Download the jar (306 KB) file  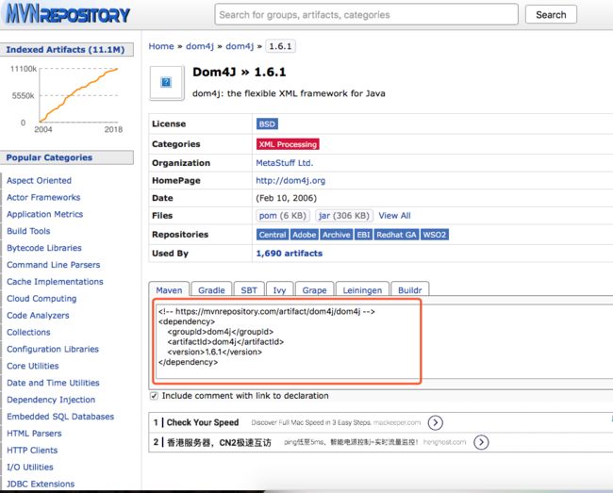point(344,216)
